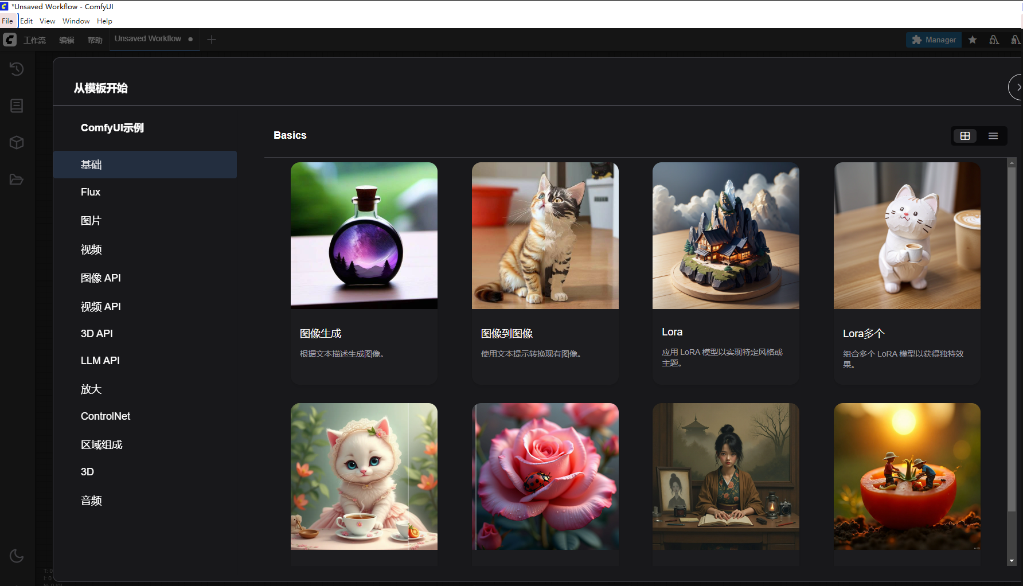Click the ComfyUI logo icon
Image resolution: width=1023 pixels, height=586 pixels.
click(x=10, y=40)
